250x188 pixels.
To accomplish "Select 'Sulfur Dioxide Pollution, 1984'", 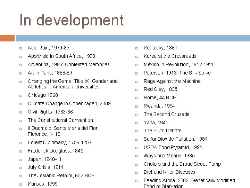I will (176, 139).
